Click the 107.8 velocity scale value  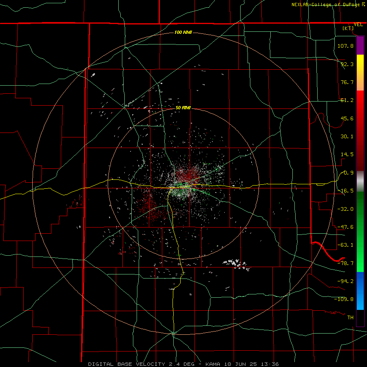pyautogui.click(x=345, y=46)
